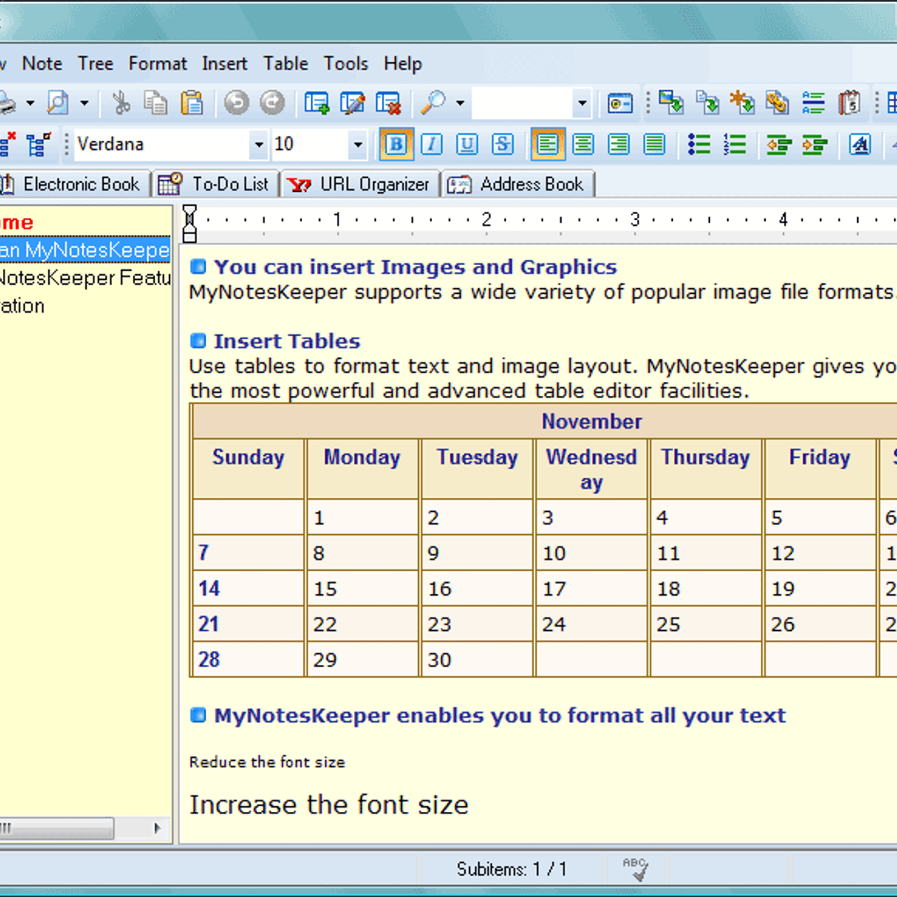The height and width of the screenshot is (897, 897).
Task: Select the 'NotesKeeper Featu' tree note
Action: pyautogui.click(x=85, y=278)
